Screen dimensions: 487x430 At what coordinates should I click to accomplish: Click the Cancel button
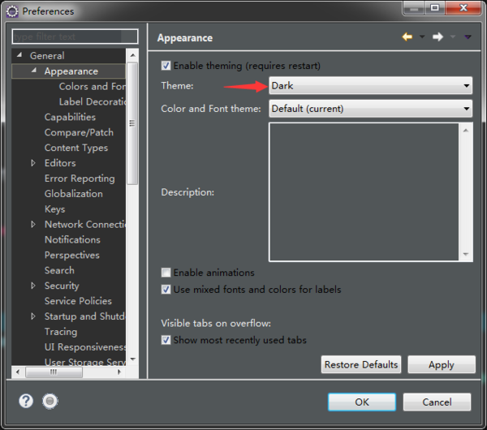437,402
